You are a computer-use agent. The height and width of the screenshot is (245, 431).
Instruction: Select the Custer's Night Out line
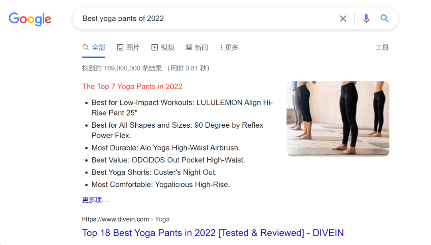click(154, 172)
